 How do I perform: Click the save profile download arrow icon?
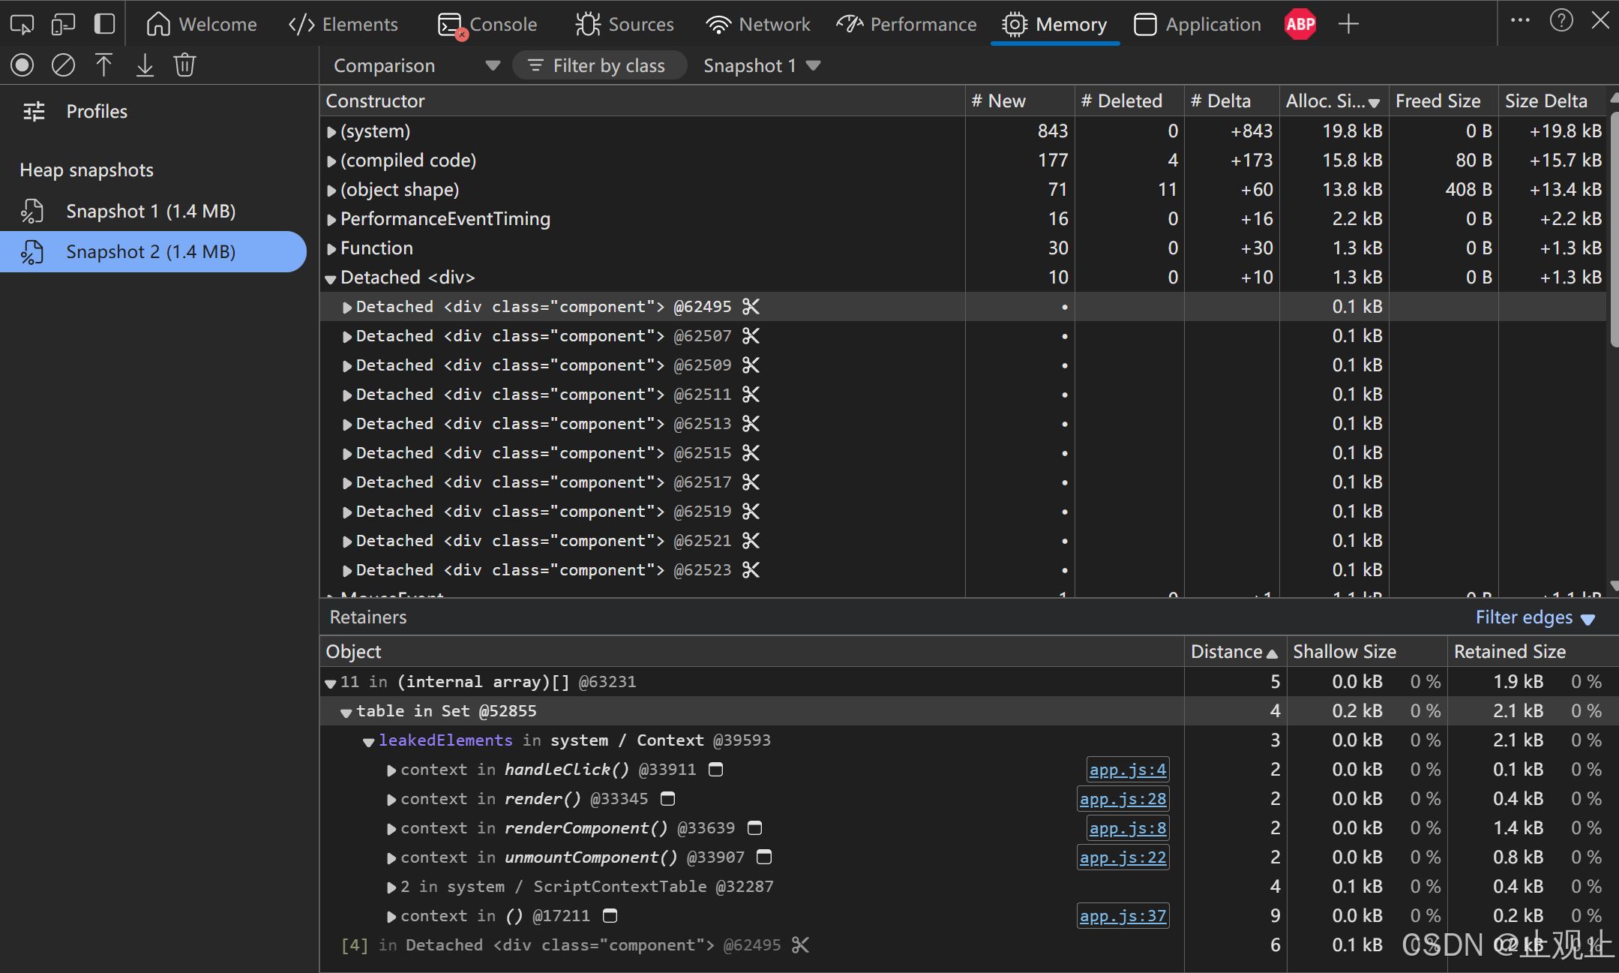[x=145, y=66]
